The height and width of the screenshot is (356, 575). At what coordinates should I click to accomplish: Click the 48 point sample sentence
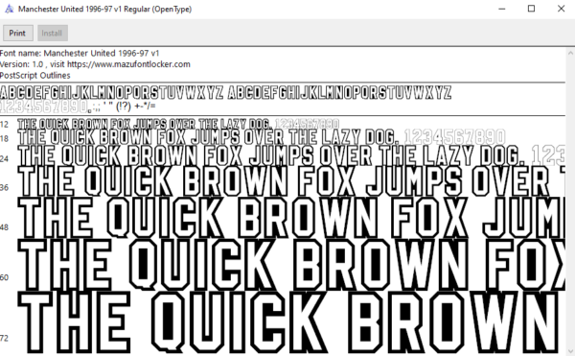tap(291, 218)
